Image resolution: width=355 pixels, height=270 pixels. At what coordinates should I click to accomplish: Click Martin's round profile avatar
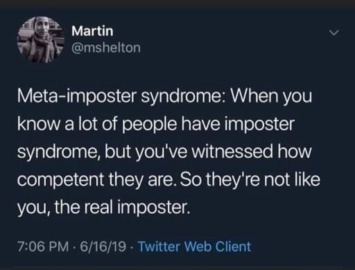tap(41, 39)
